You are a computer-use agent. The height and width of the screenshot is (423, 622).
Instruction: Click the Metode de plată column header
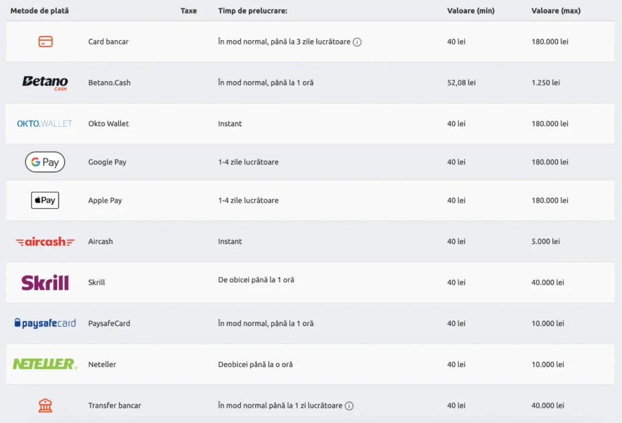click(39, 10)
